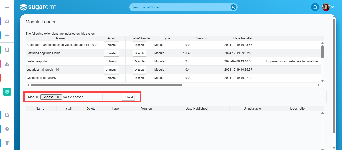The image size is (342, 150).
Task: Disable Gecodes fill for MAPS
Action: (140, 78)
